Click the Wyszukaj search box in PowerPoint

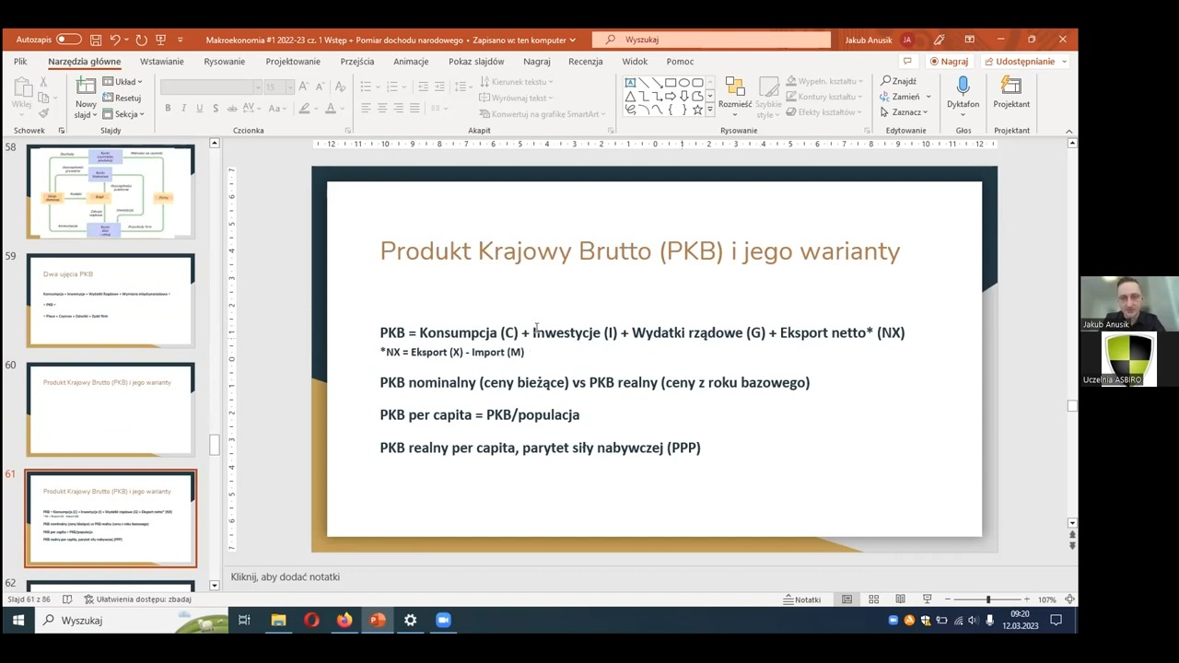point(711,40)
